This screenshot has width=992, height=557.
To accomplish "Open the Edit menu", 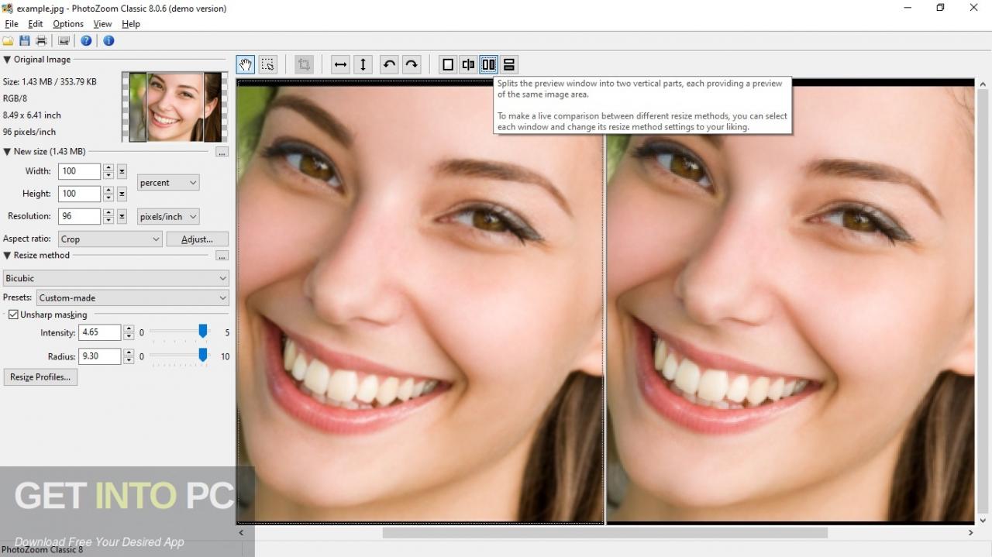I will (x=36, y=24).
